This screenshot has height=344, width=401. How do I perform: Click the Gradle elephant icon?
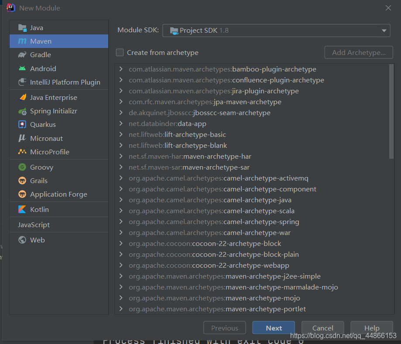[22, 54]
